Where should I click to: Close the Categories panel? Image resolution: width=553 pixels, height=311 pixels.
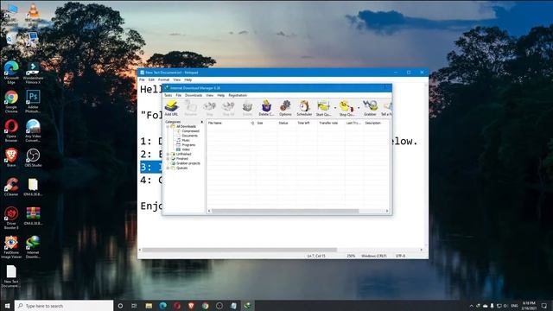click(202, 122)
